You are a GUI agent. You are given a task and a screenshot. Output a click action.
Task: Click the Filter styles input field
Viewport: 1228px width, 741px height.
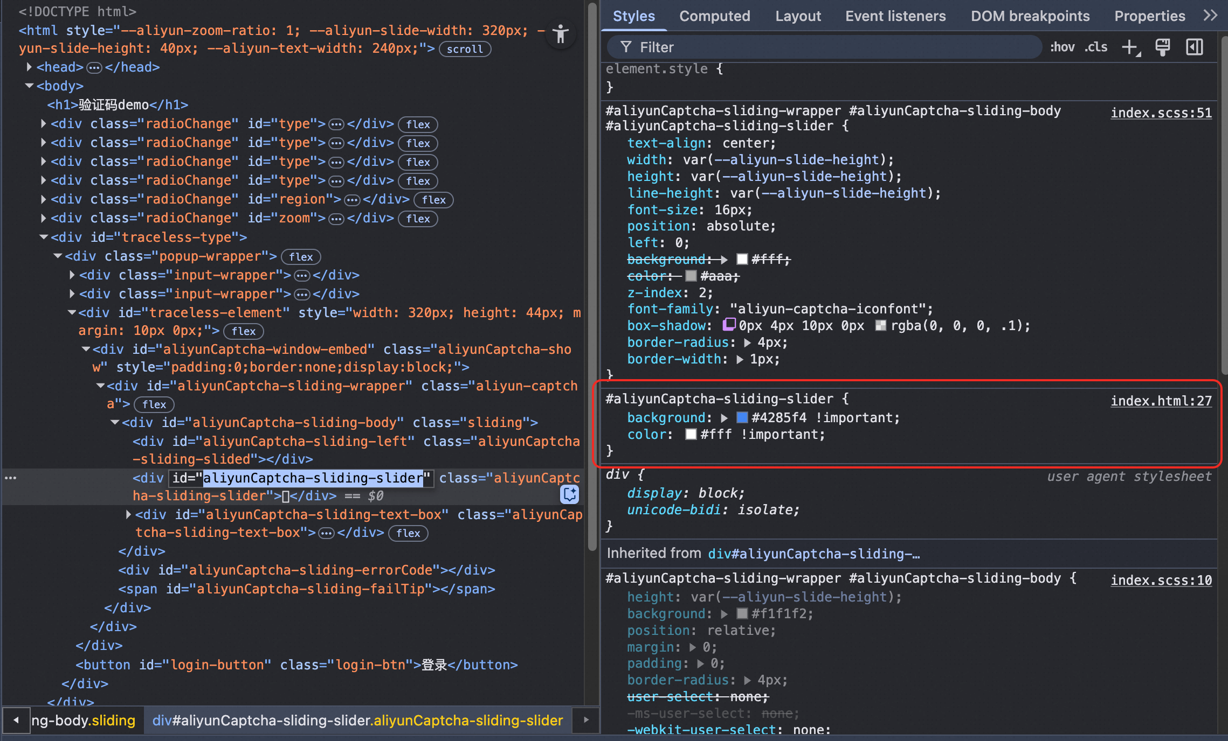pos(824,47)
